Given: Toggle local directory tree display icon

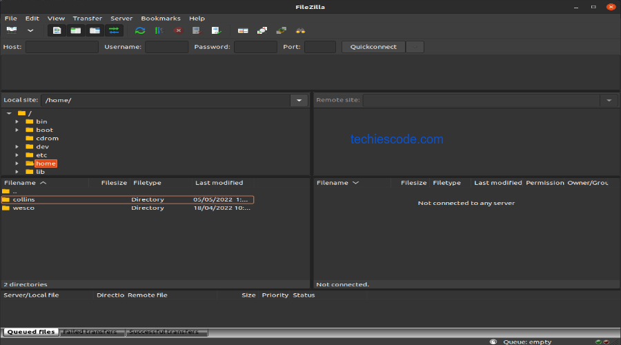Looking at the screenshot, I should tap(76, 30).
